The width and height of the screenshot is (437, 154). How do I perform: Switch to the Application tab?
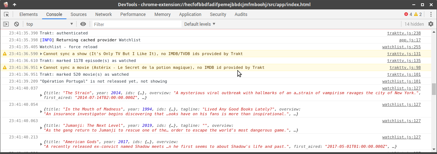pos(190,14)
